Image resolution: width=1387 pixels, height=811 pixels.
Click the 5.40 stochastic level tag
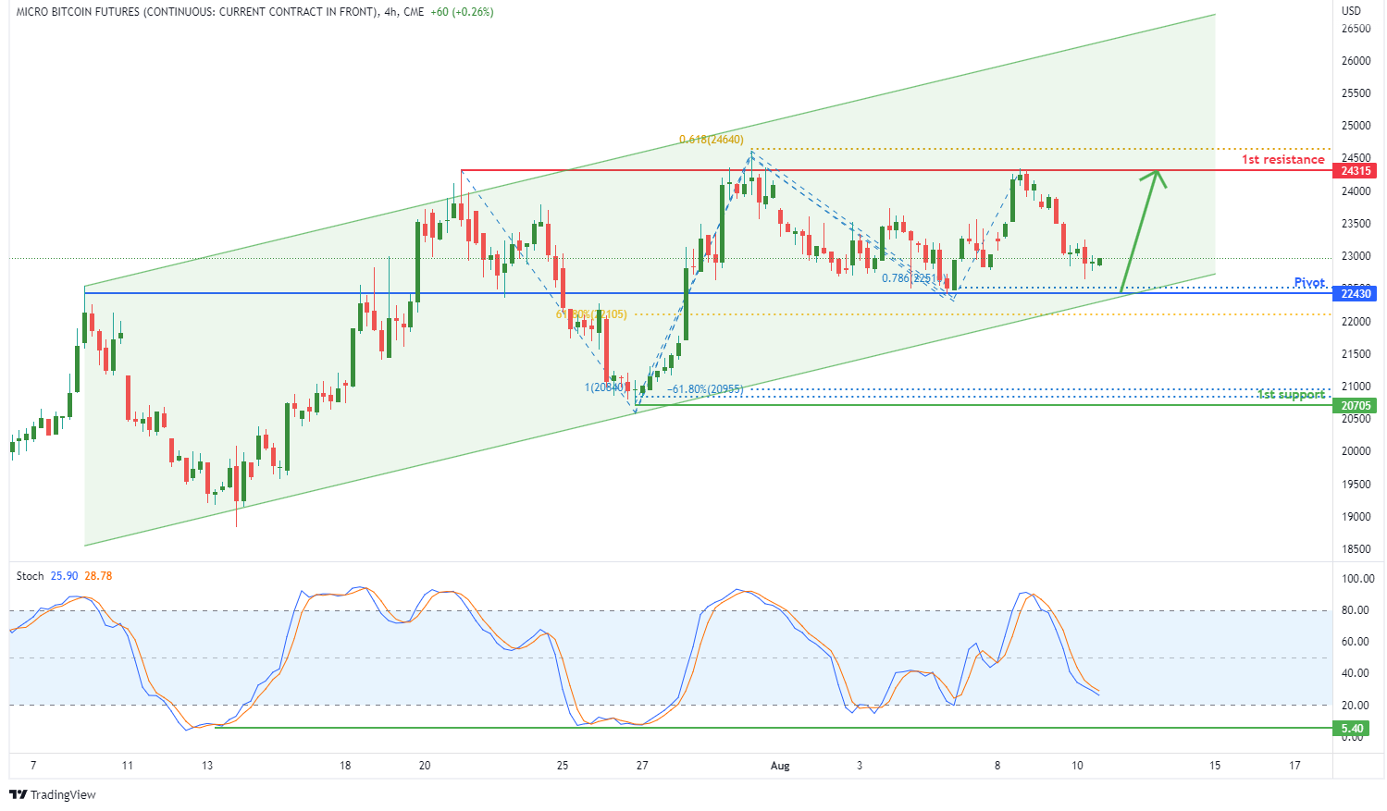(1352, 729)
